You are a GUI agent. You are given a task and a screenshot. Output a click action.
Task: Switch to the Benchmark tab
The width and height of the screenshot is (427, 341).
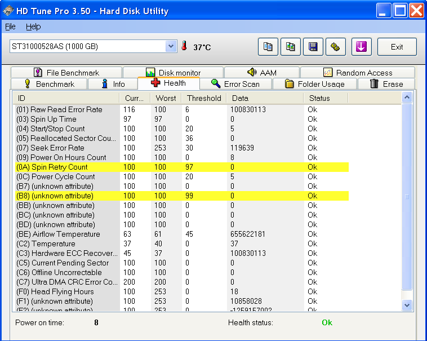pos(49,84)
